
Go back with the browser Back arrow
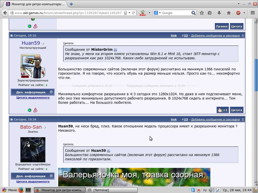coord(5,13)
